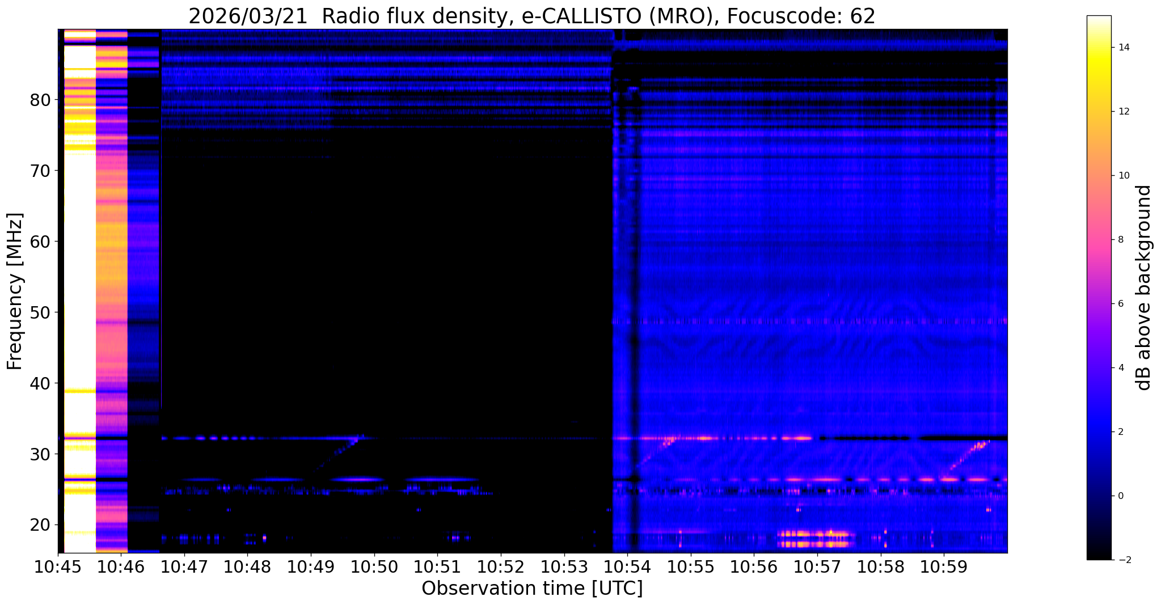Click the 70 MHz frequency tick label

tap(40, 171)
